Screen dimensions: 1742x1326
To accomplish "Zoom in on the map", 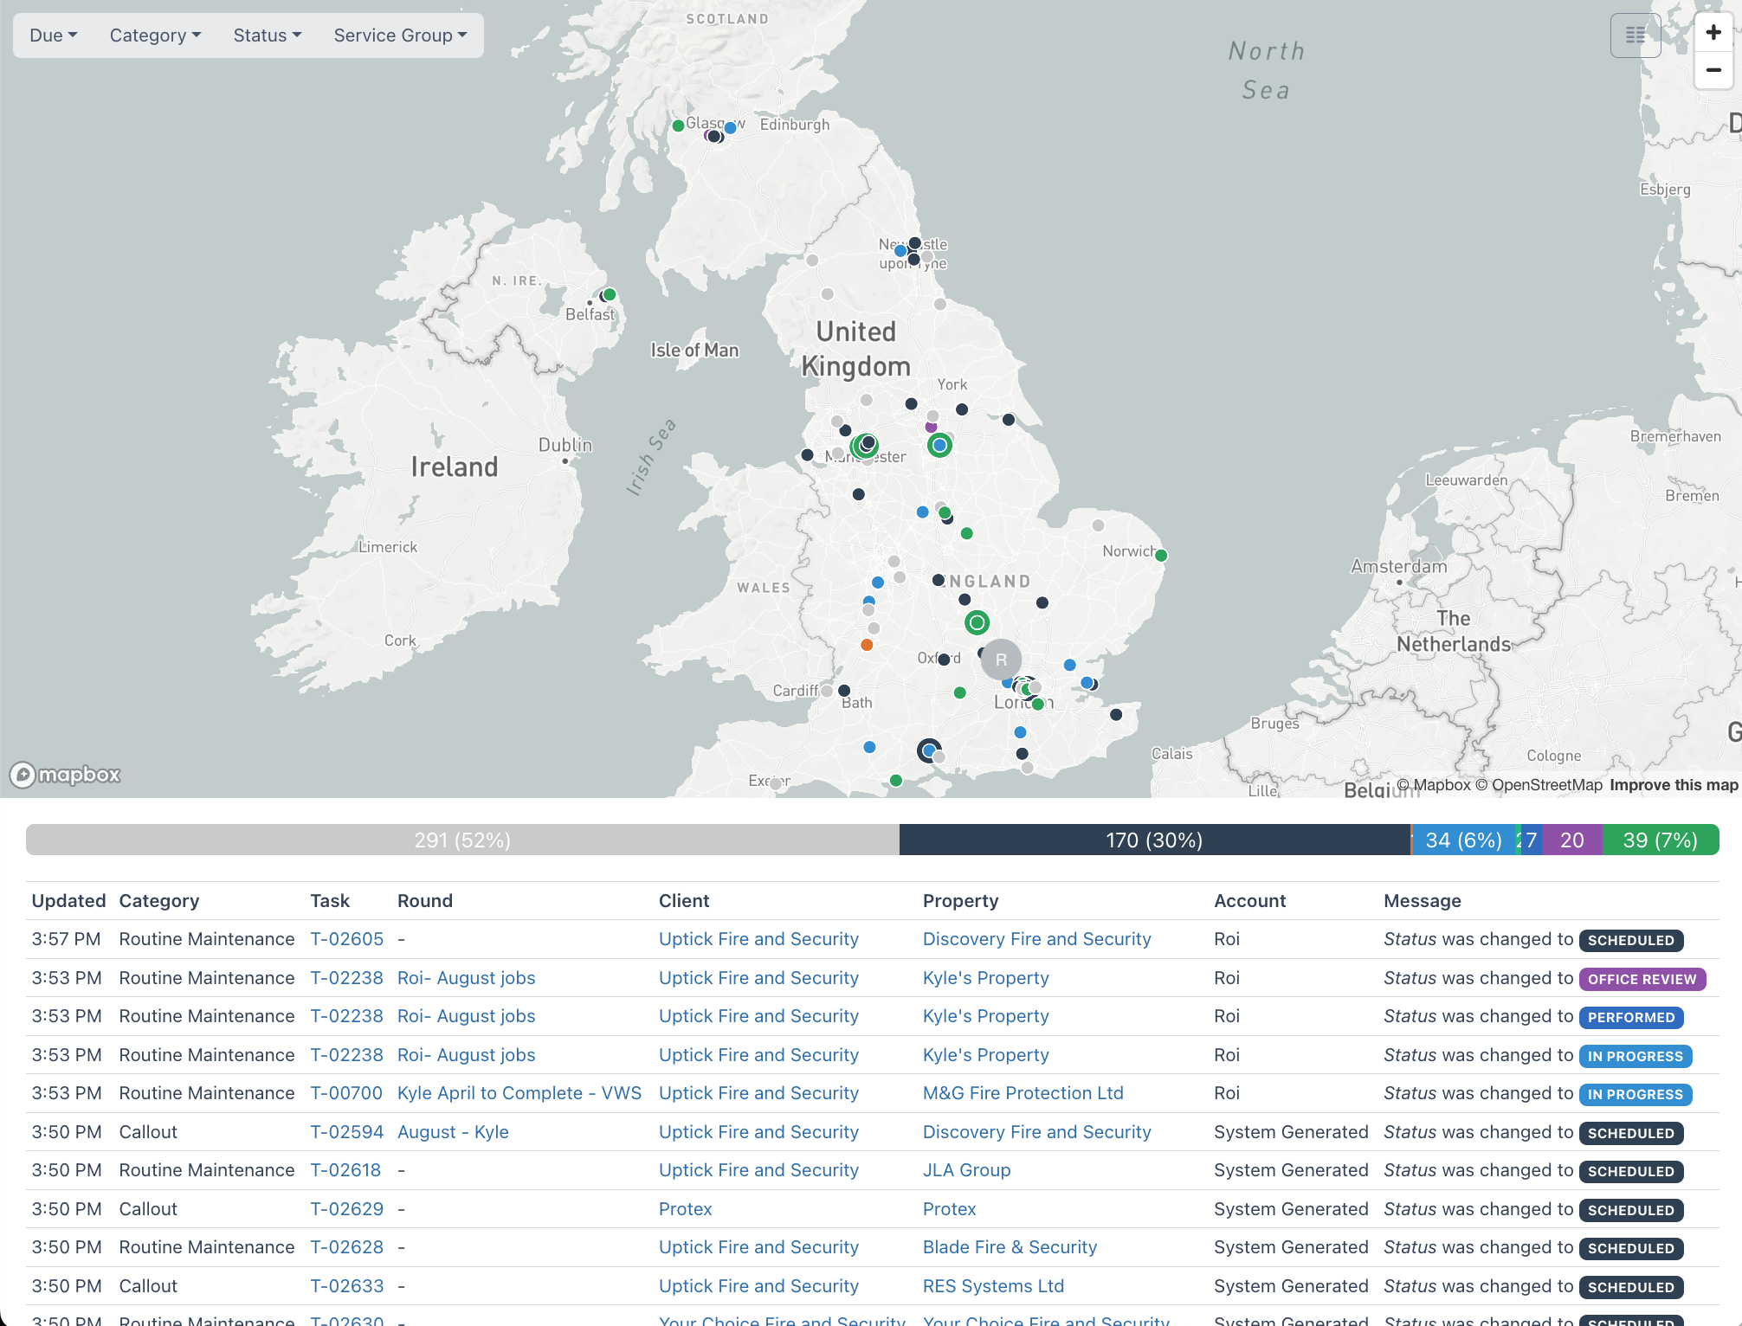I will (1713, 33).
